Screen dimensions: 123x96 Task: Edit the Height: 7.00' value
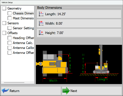79,33
